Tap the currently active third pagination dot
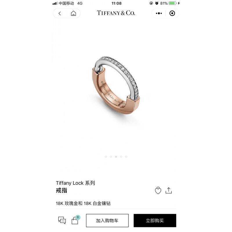232x232 pixels. click(x=116, y=157)
